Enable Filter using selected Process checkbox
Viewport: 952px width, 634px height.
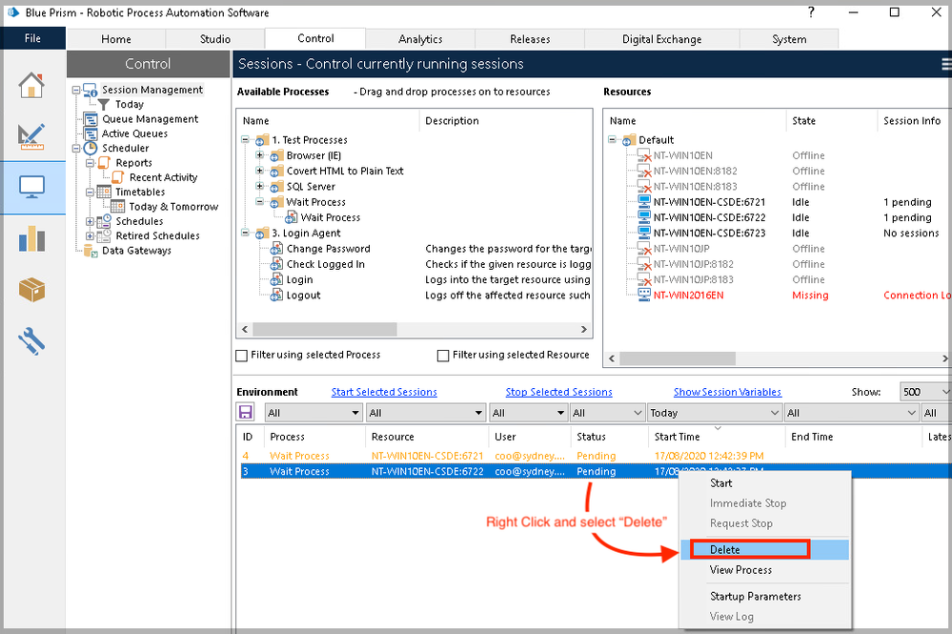[x=242, y=356]
